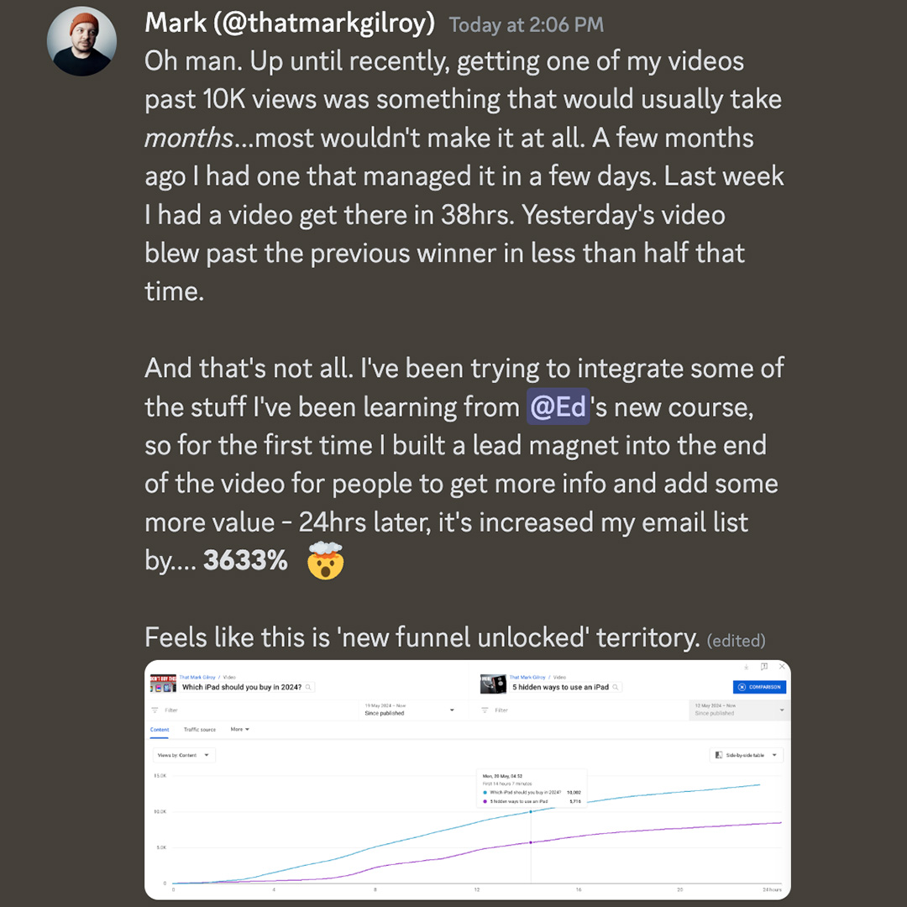Click search icon next to 'Which iPad should you buy'
Viewport: 907px width, 907px height.
[x=308, y=687]
